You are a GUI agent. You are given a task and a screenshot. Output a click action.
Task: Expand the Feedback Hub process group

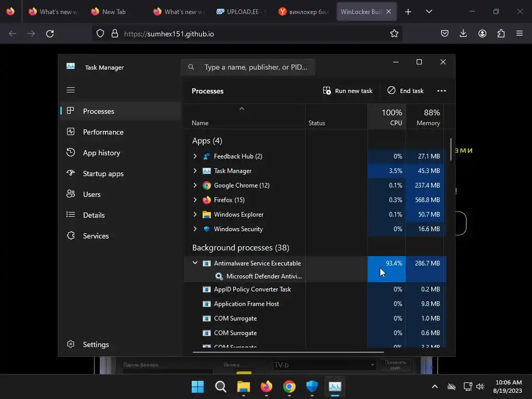[x=195, y=156]
